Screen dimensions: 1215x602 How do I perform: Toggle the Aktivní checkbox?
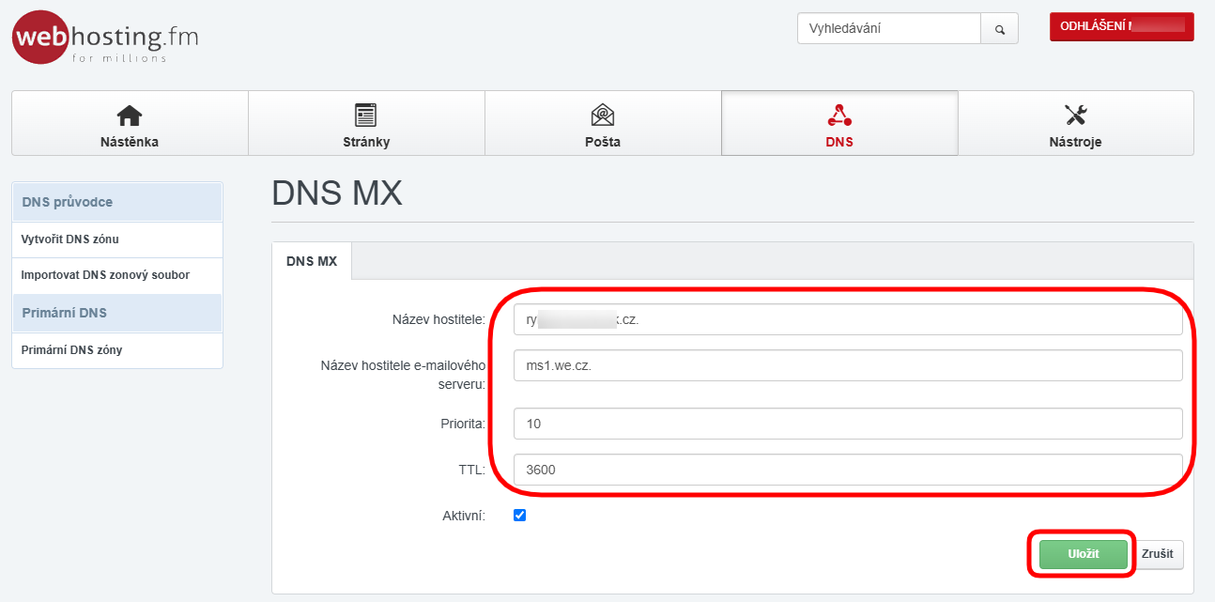[x=520, y=515]
